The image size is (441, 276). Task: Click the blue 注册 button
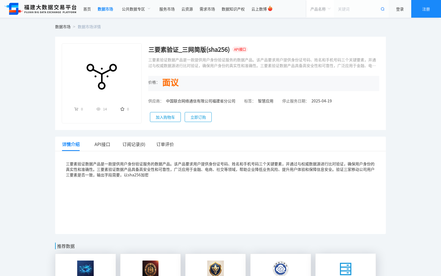(x=426, y=9)
